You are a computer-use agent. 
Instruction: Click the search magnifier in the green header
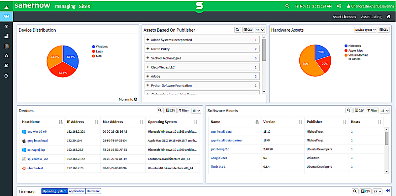287,6
